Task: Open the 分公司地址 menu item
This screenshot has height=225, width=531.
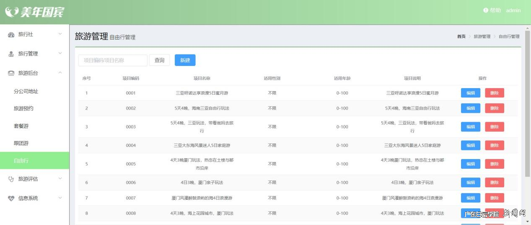Action: [26, 91]
